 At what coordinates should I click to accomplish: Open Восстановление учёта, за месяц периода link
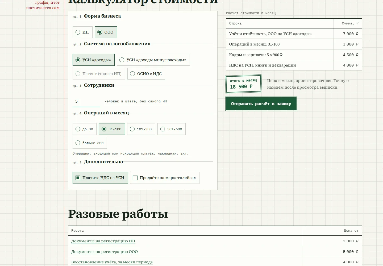(112, 262)
